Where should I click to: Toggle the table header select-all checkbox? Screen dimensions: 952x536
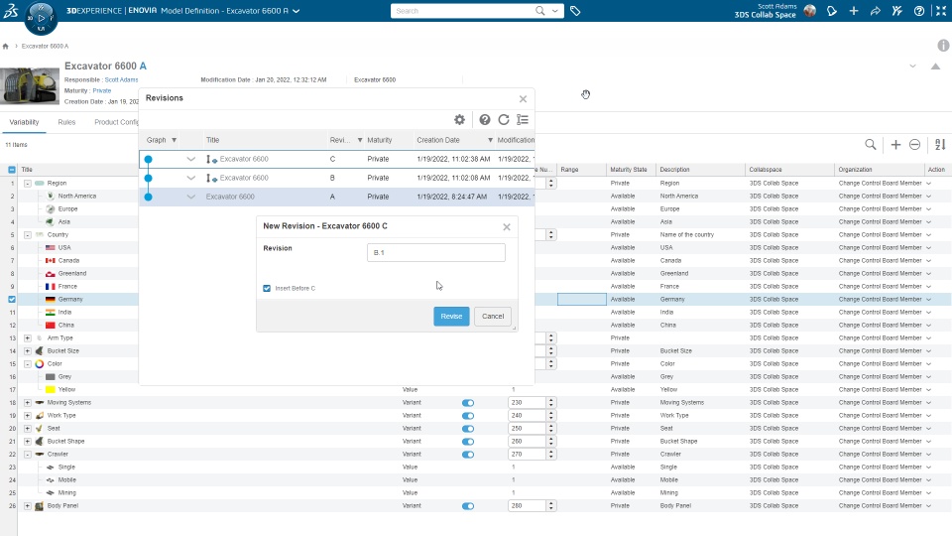12,170
